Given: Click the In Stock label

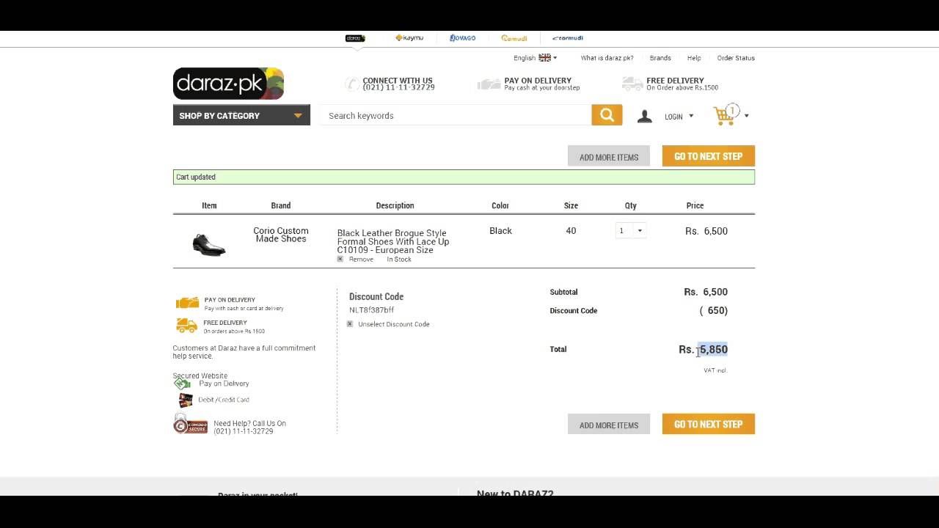Looking at the screenshot, I should click(399, 260).
